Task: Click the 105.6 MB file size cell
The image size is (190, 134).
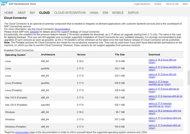Action: (x=120, y=83)
